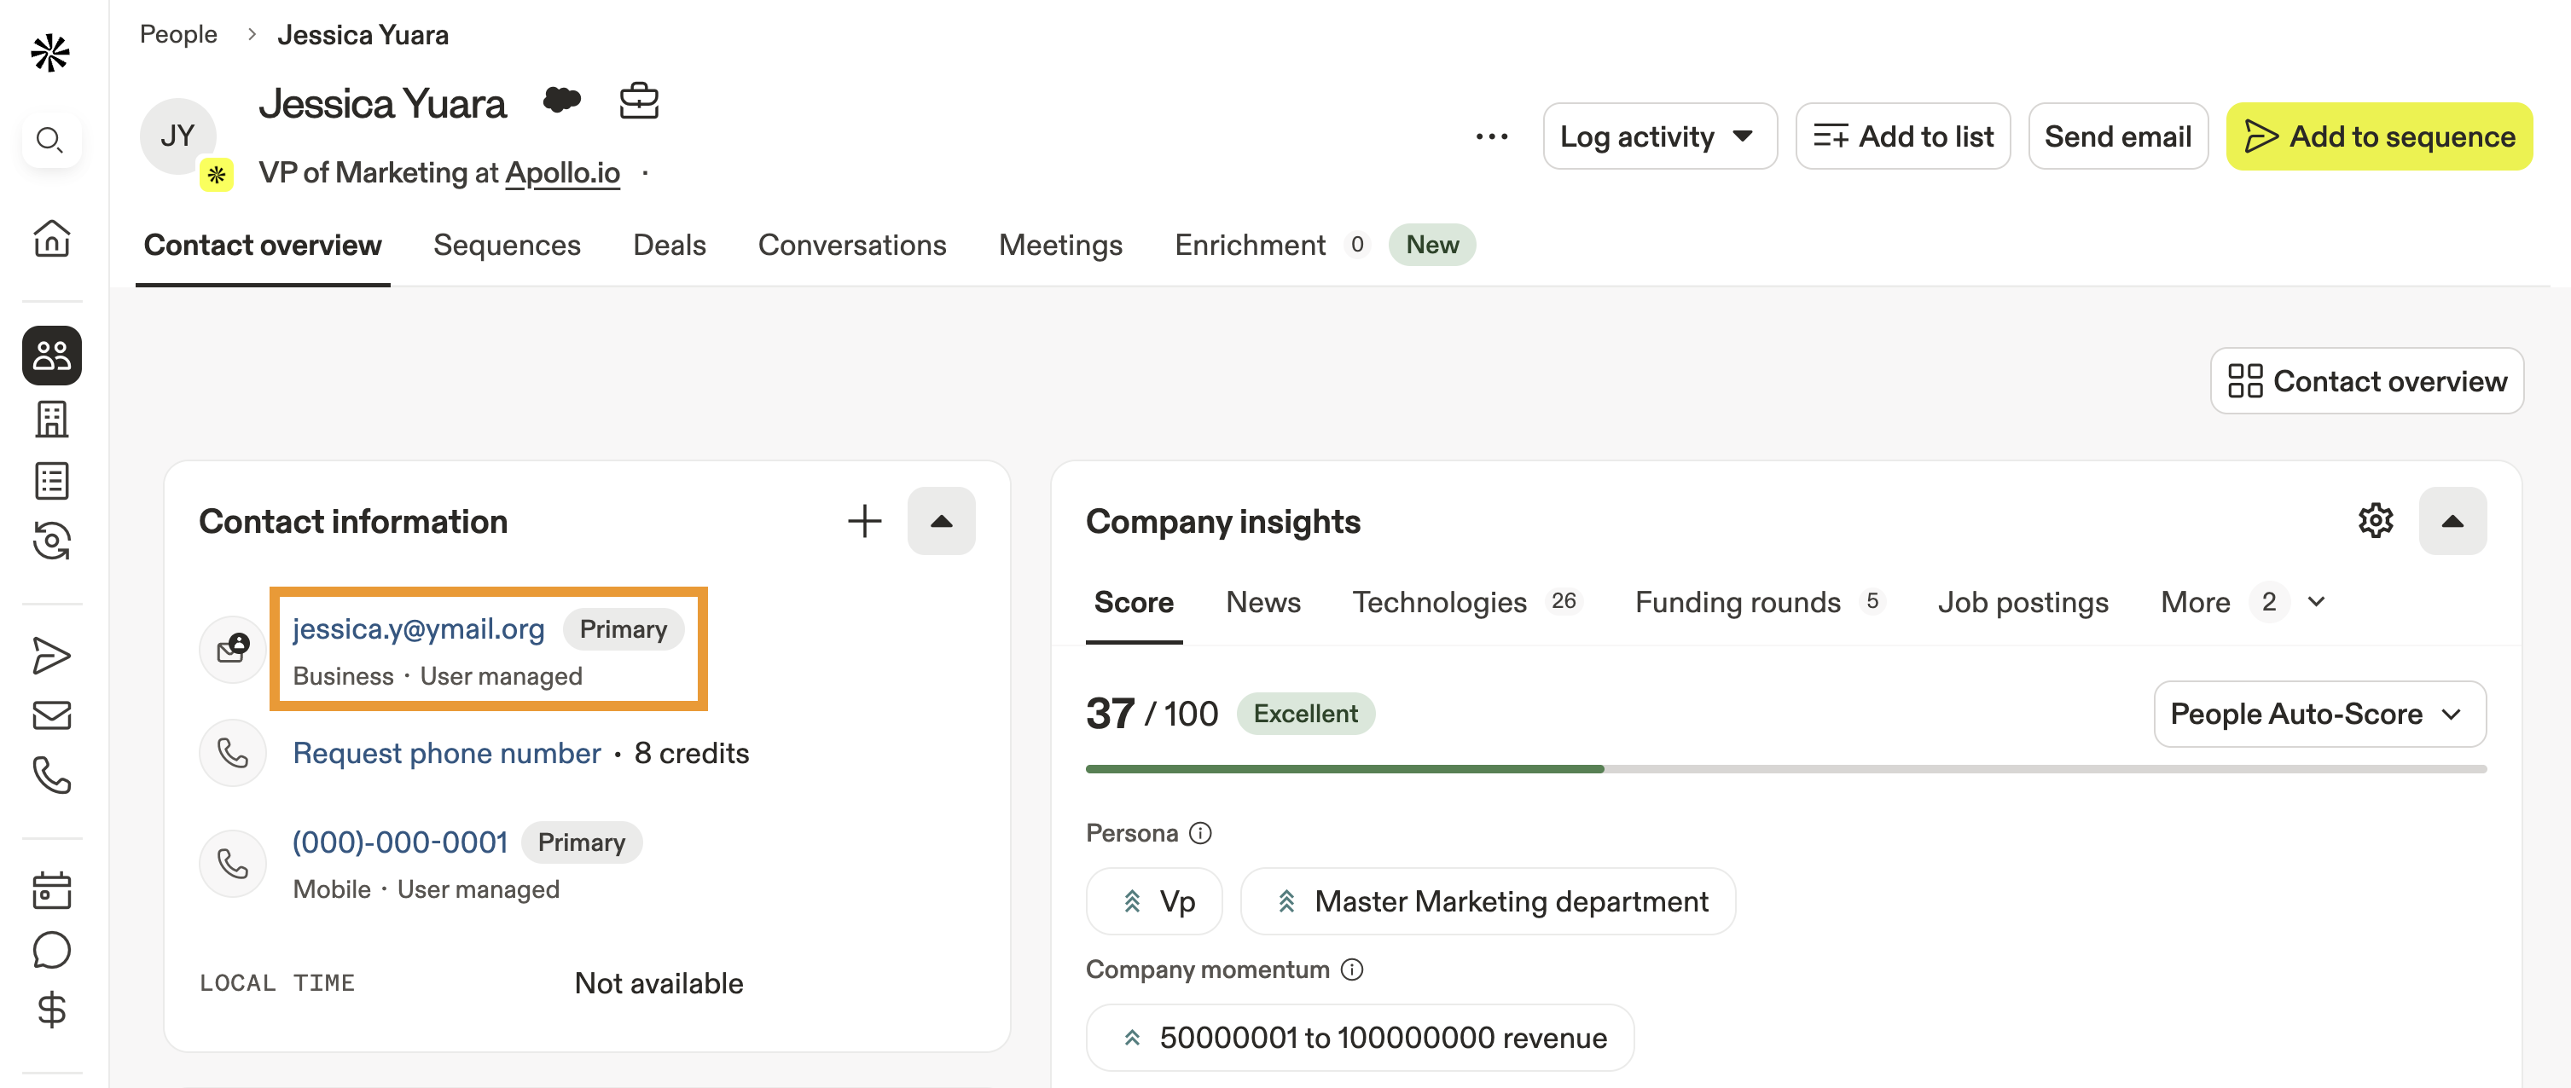The width and height of the screenshot is (2571, 1088).
Task: Switch to the Deals tab
Action: [669, 246]
